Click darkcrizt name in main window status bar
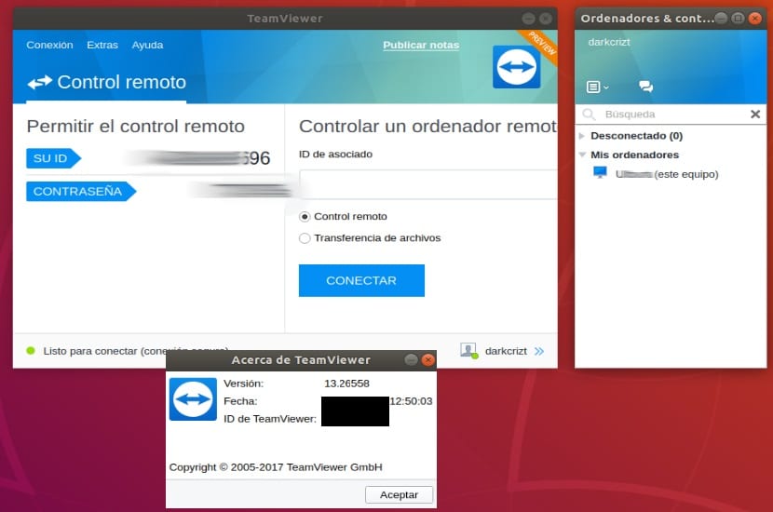 (506, 351)
